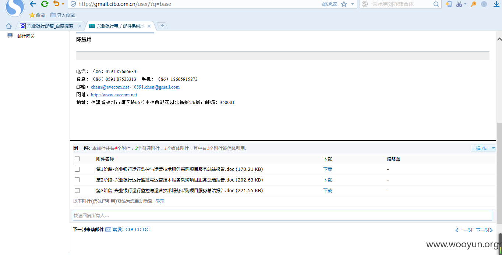502x255 pixels.
Task: Click the Sogou browser logo
Action: pyautogui.click(x=15, y=7)
